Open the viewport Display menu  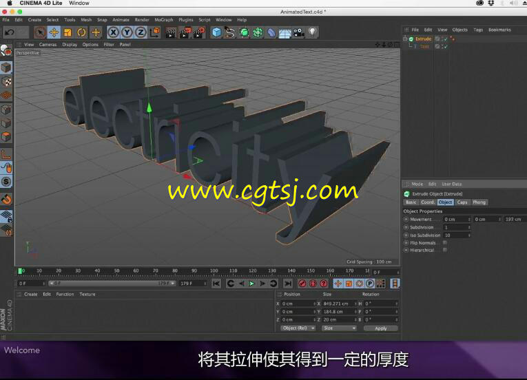[x=70, y=44]
